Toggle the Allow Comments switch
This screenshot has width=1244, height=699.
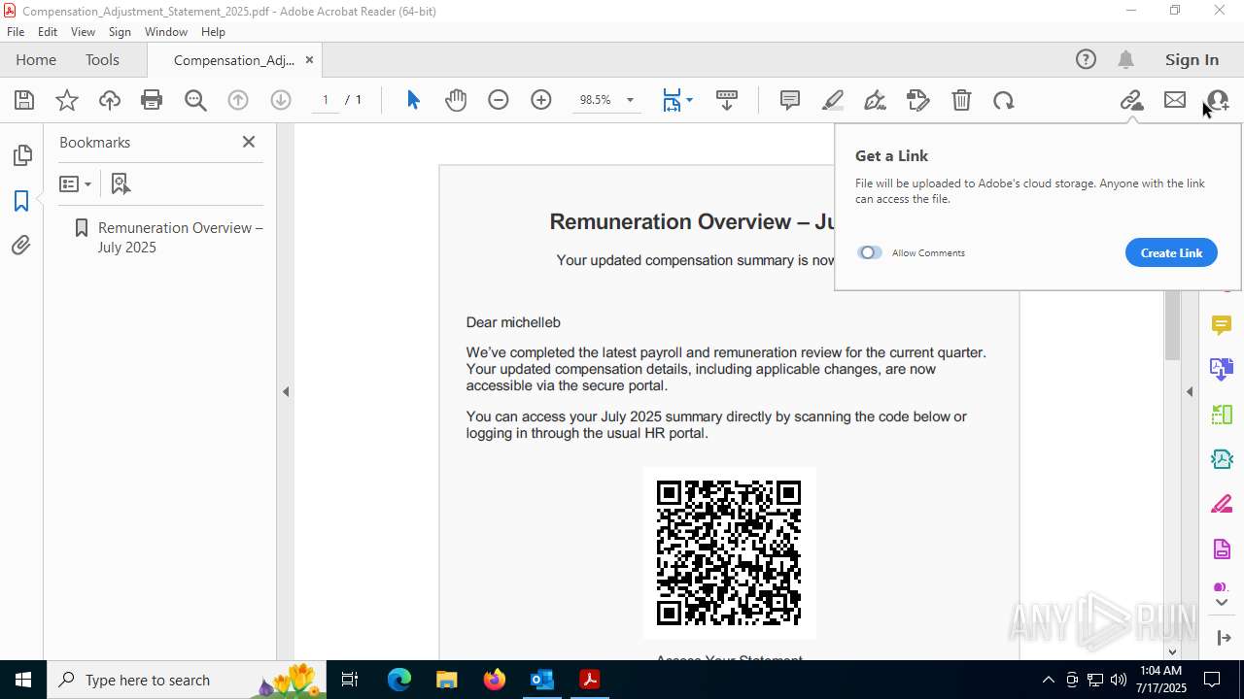coord(870,252)
